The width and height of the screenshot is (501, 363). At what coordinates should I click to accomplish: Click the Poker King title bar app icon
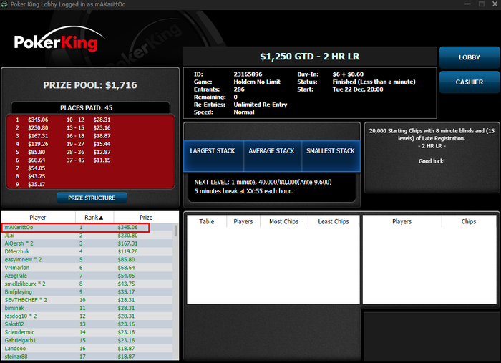(x=4, y=4)
